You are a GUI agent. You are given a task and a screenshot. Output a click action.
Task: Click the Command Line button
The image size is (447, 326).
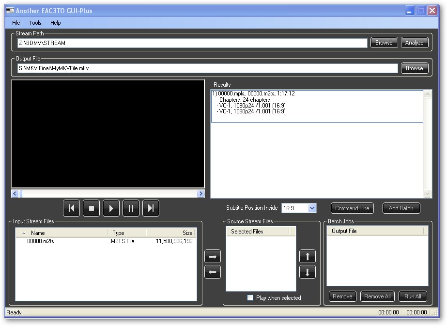coord(352,208)
